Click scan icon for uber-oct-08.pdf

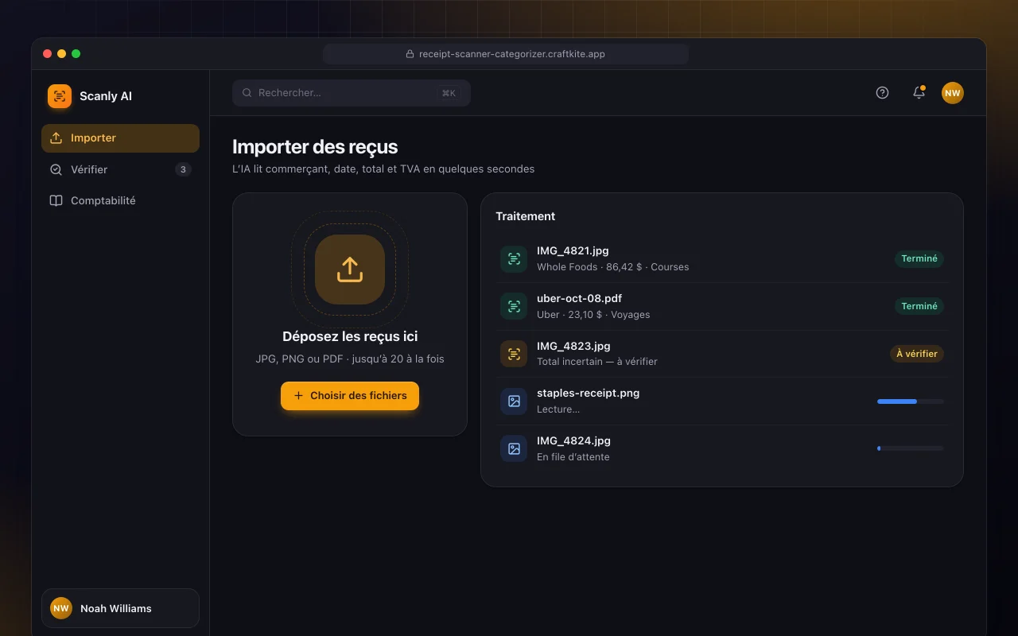514,306
